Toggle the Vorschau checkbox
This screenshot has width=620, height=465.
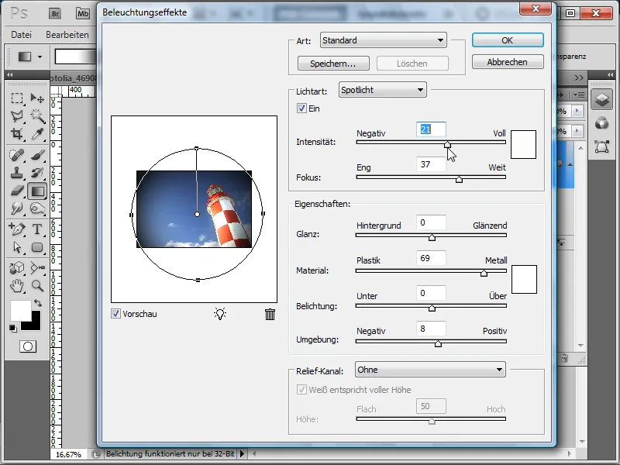[115, 314]
